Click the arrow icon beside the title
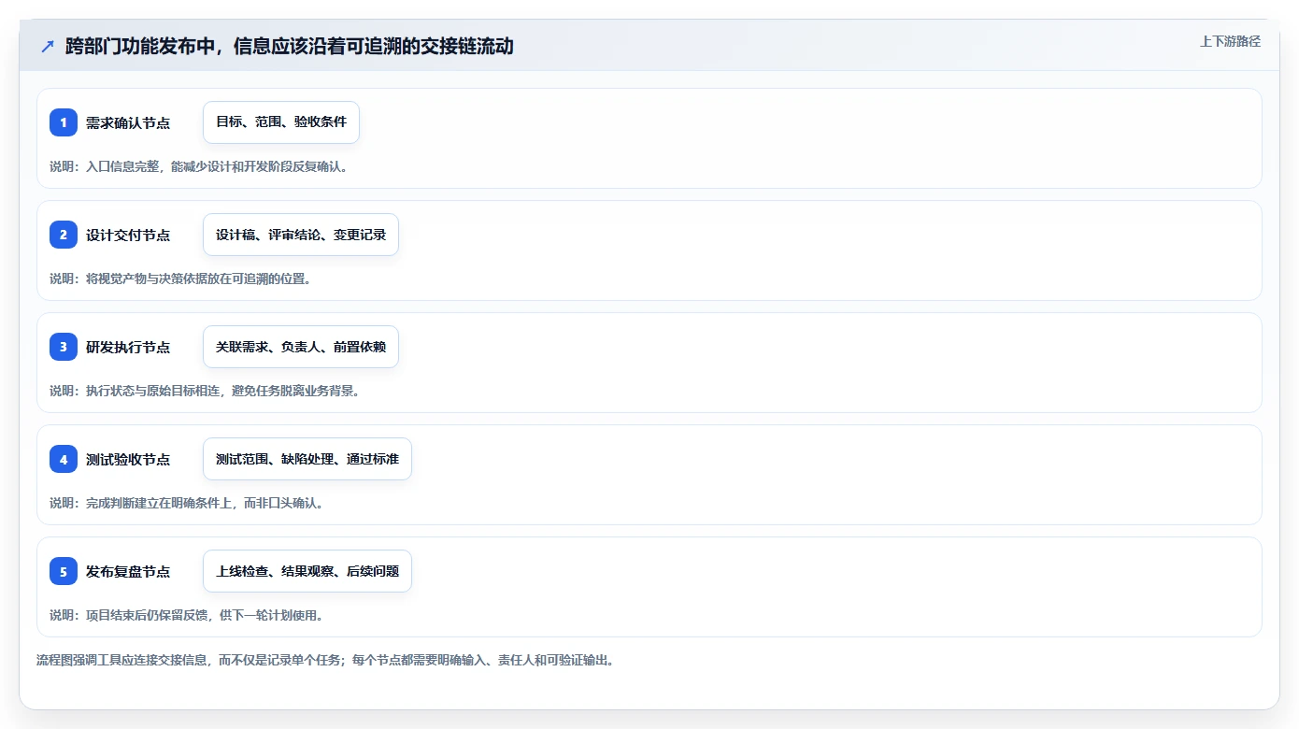This screenshot has height=729, width=1299. point(48,47)
